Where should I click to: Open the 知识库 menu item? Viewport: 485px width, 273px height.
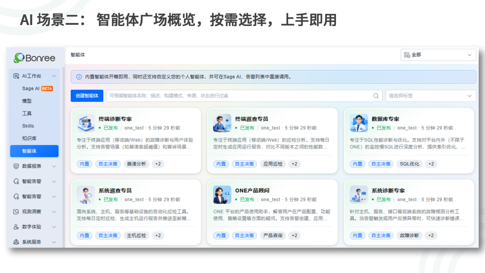tap(29, 138)
